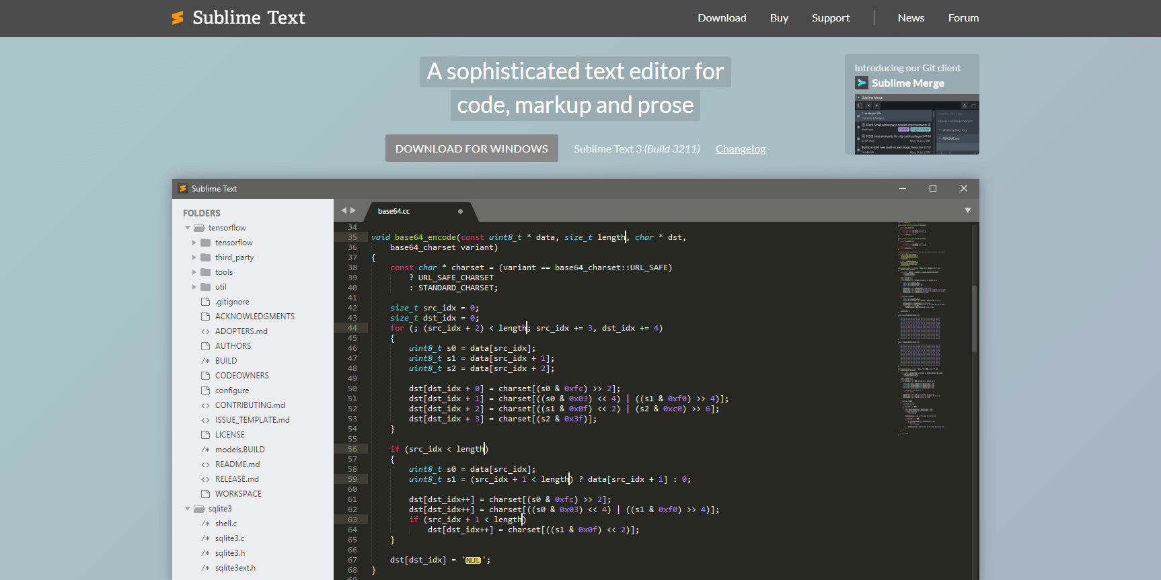Expand the third_party folder
The image size is (1161, 580).
[x=194, y=257]
